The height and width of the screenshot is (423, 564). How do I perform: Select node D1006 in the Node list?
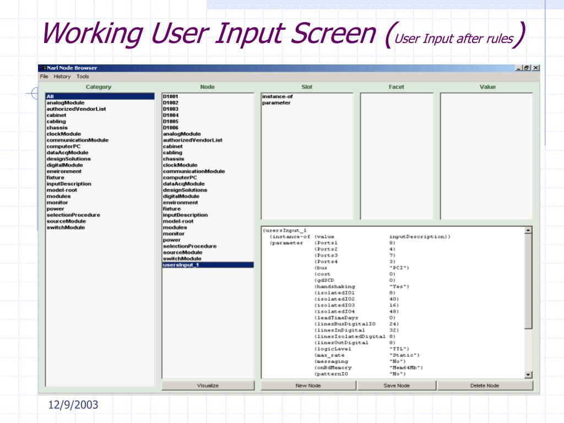[171, 127]
